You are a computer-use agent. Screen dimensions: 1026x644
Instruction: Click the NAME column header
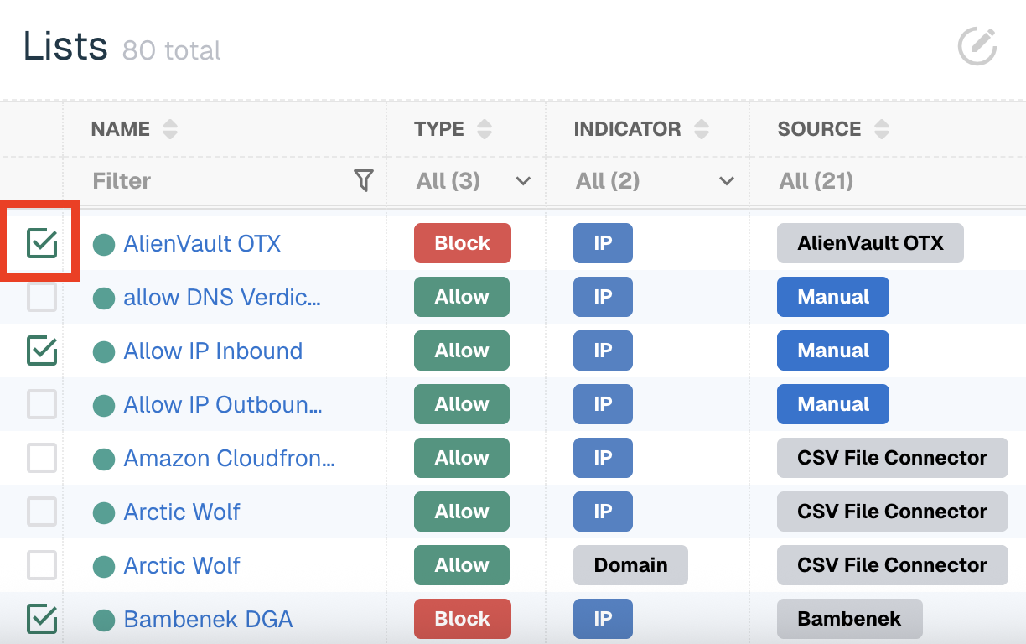point(121,129)
